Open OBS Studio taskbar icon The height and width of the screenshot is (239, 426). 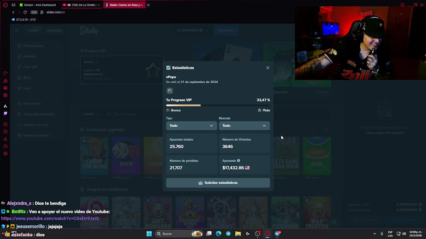pos(258,234)
